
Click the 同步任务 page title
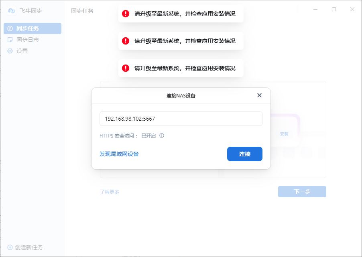tap(82, 11)
